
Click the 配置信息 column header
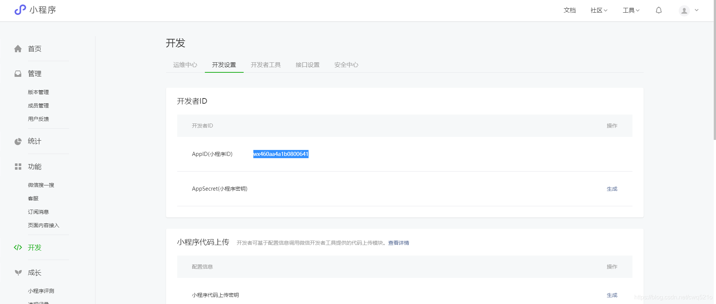202,267
